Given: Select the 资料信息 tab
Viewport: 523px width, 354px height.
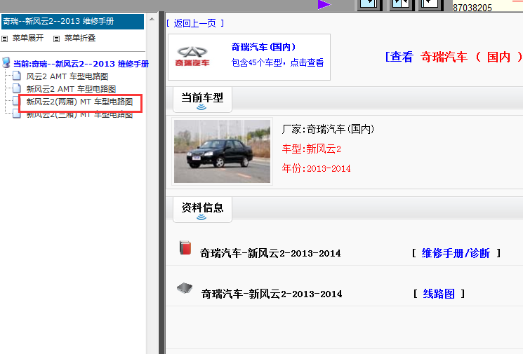Looking at the screenshot, I should click(x=202, y=210).
